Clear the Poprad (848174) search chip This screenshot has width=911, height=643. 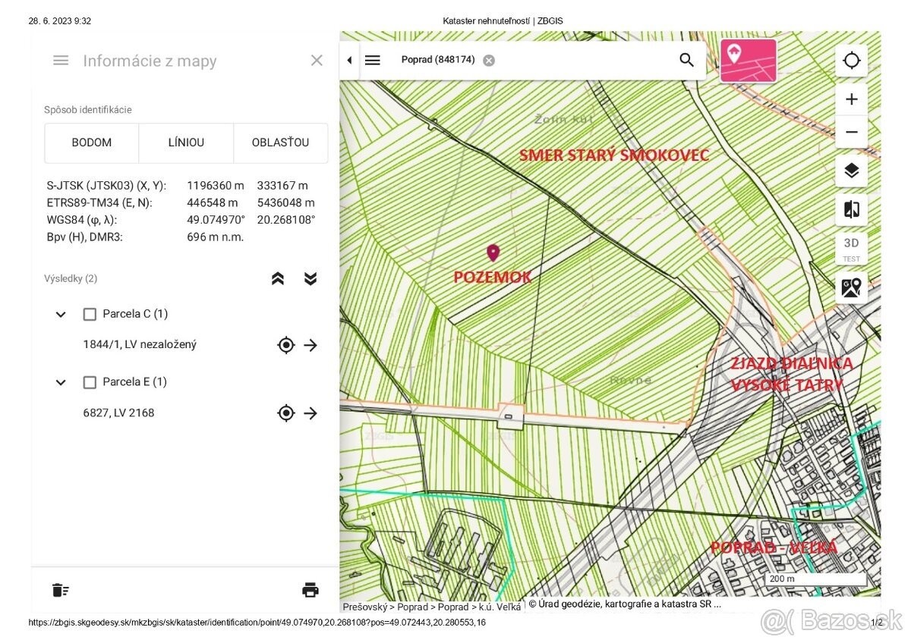[x=489, y=61]
